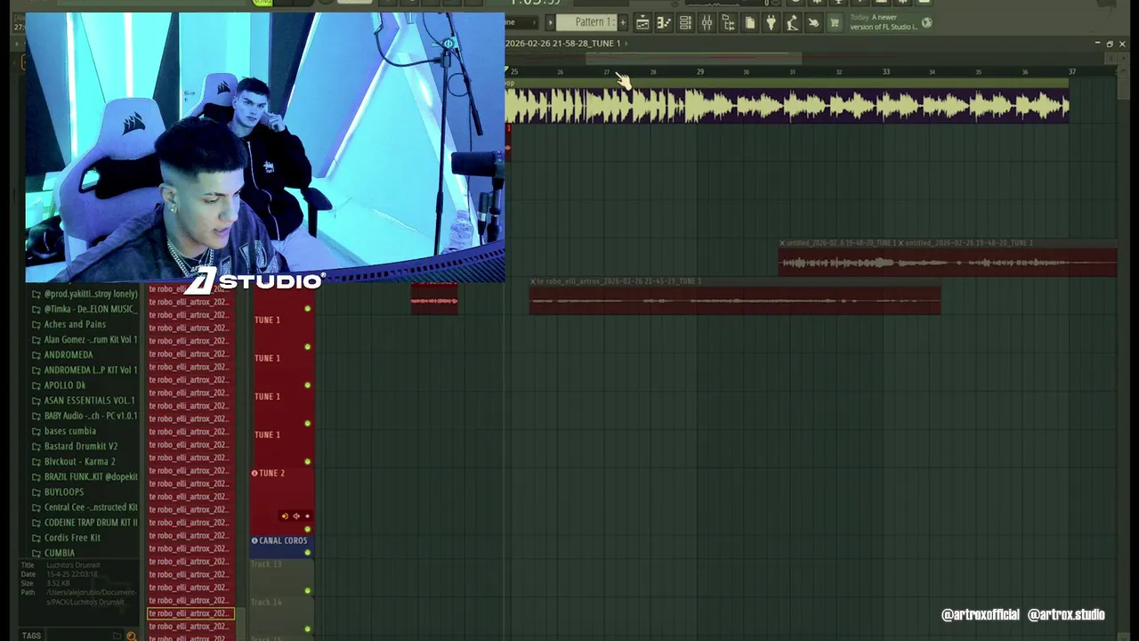Click folder icon beside APOLLO Dk
Screen dimensions: 1139x641
click(x=36, y=385)
